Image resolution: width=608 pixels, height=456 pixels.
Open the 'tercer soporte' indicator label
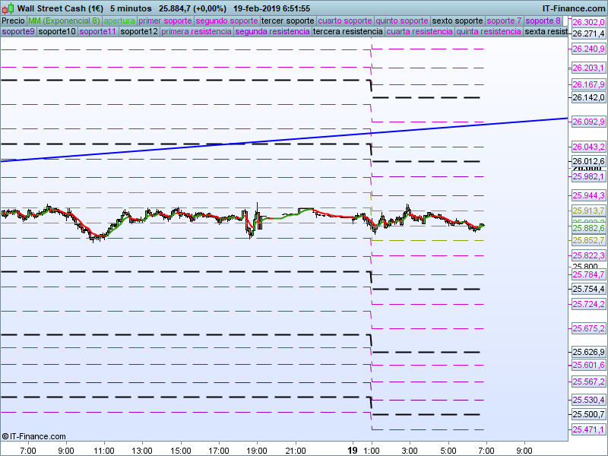click(287, 21)
